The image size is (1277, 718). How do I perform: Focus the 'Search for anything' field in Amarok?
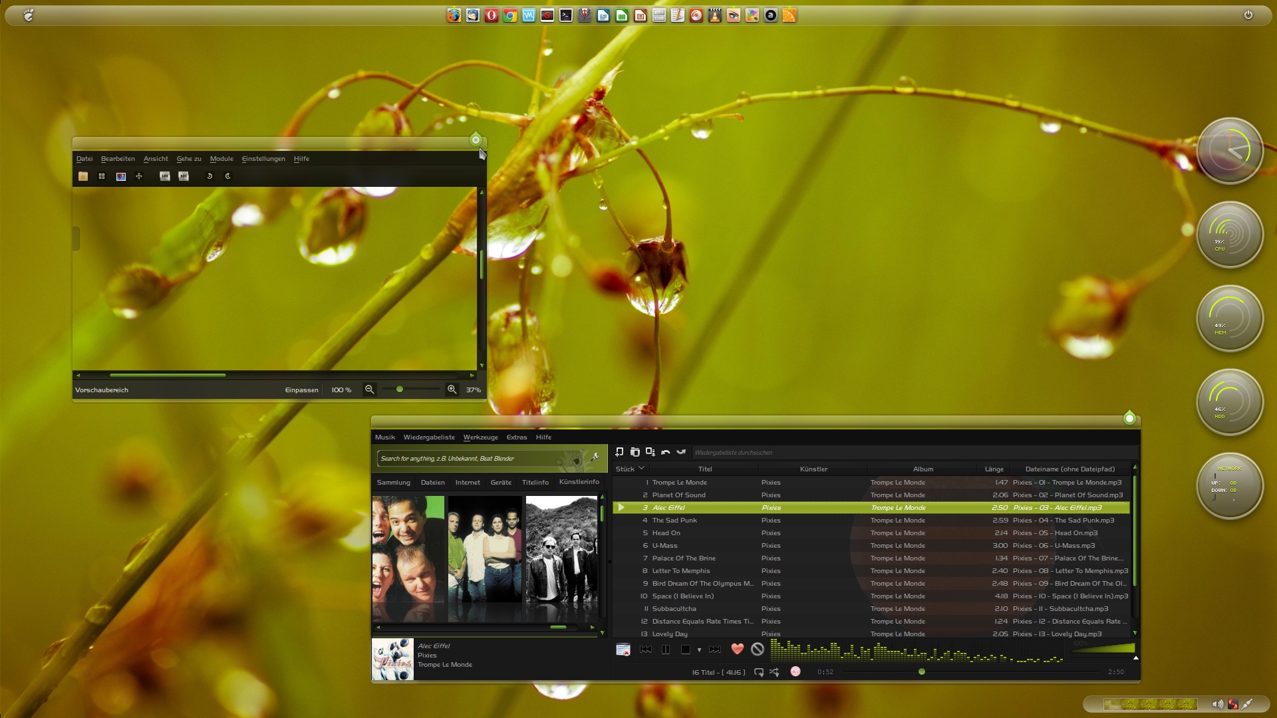(x=480, y=459)
